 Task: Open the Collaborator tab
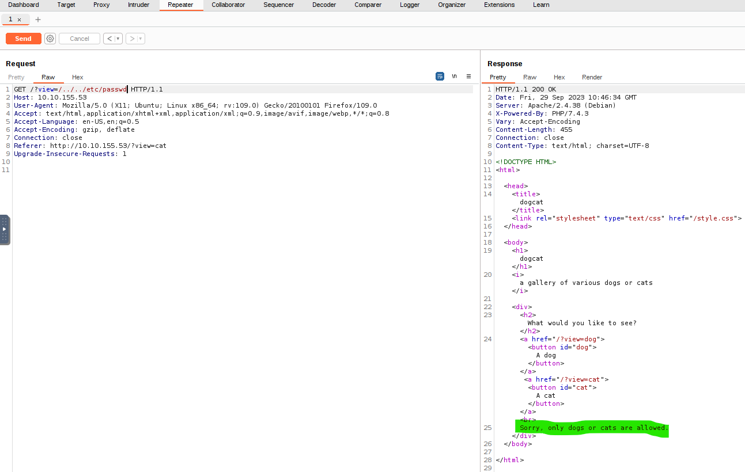(228, 5)
